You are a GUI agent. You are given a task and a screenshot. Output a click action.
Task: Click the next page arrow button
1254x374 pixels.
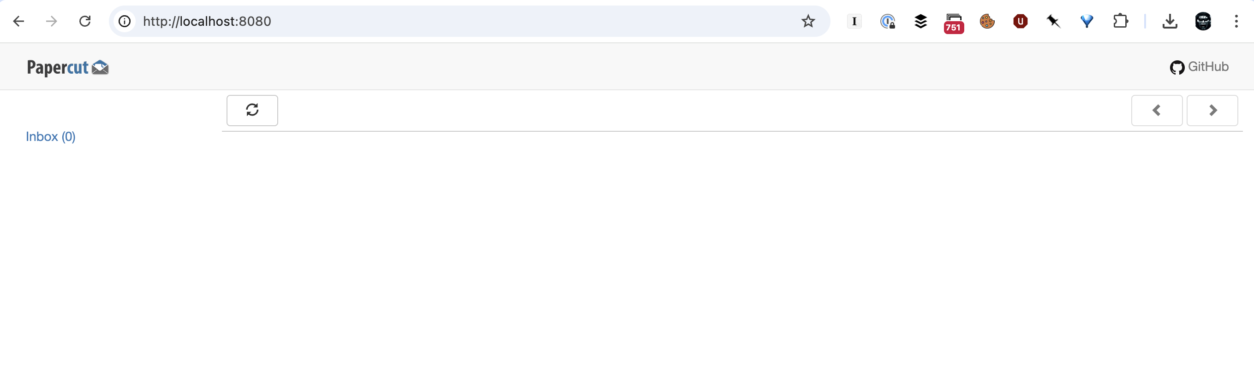pos(1212,110)
